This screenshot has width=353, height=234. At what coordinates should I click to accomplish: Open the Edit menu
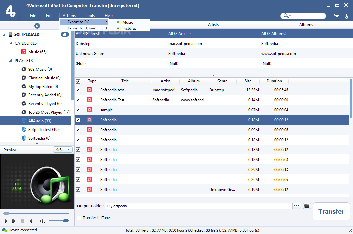49,16
